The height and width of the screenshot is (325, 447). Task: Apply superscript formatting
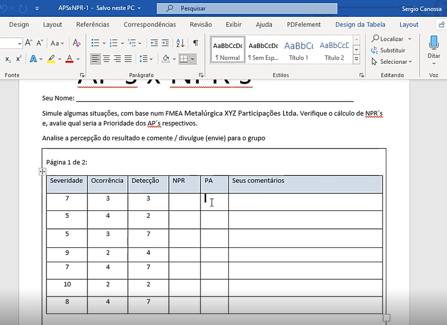19,59
